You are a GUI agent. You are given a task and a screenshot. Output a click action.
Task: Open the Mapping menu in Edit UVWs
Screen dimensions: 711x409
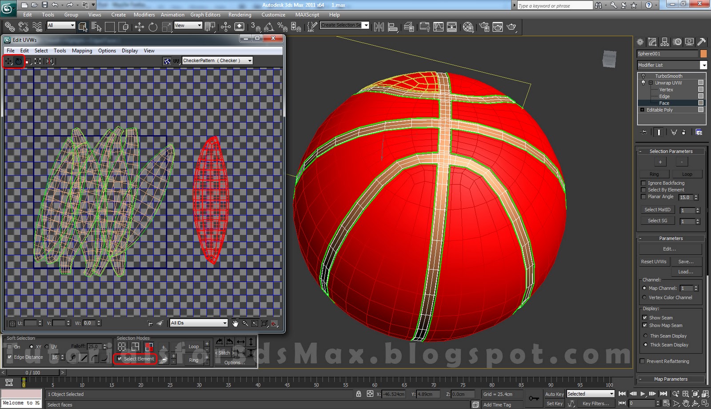[x=82, y=50]
